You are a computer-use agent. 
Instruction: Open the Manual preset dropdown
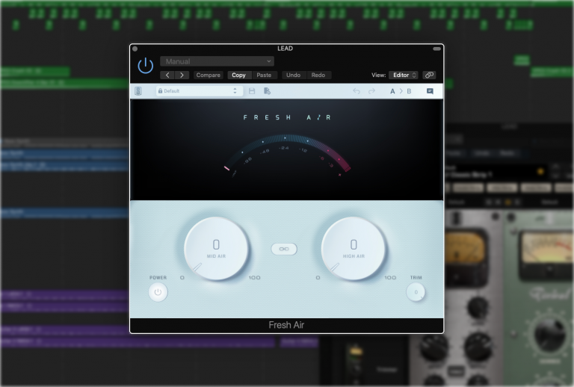click(217, 61)
